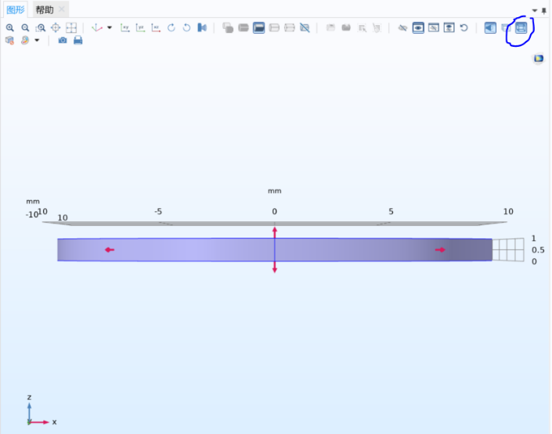Click the window eye icon before reset arrow
Screen dimensions: 552x434
pos(449,28)
